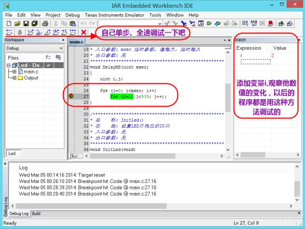This screenshot has height=229, width=305.
Task: Click the Download and Debug icon
Action: point(281,24)
